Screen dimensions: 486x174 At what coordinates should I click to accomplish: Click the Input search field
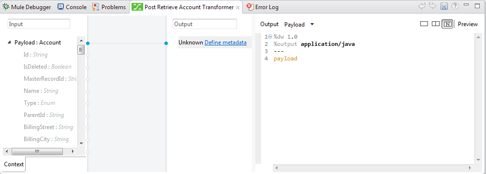(39, 24)
